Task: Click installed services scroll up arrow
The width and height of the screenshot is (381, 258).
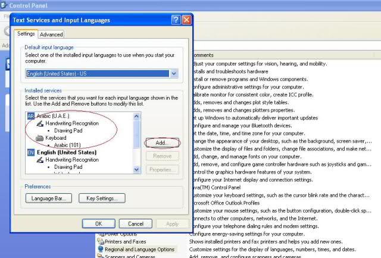Action: tap(136, 117)
